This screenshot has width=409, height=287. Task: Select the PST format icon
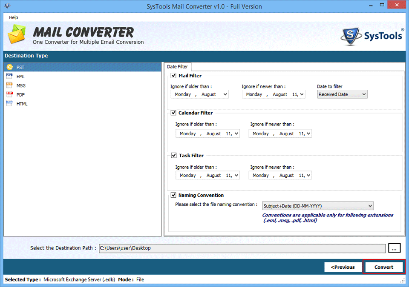pyautogui.click(x=9, y=67)
